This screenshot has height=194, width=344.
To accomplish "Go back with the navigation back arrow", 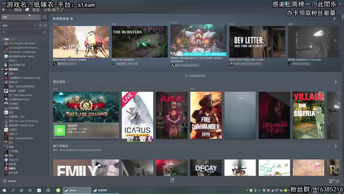I will (3, 9).
